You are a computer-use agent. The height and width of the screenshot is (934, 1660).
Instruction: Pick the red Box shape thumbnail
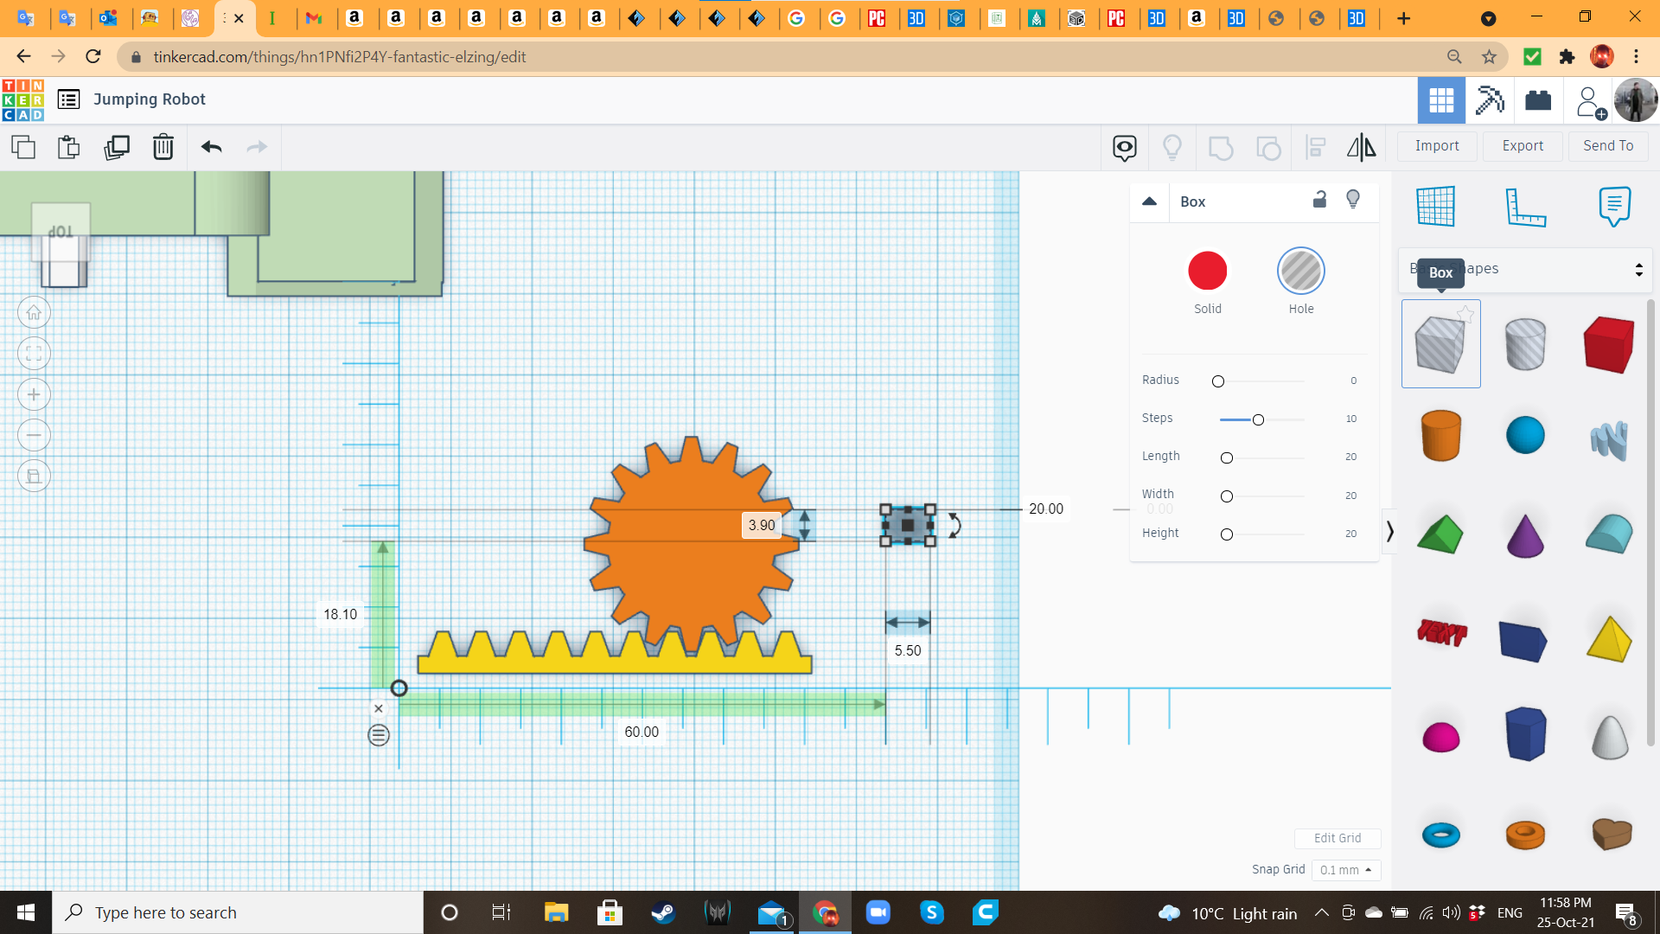click(1608, 344)
